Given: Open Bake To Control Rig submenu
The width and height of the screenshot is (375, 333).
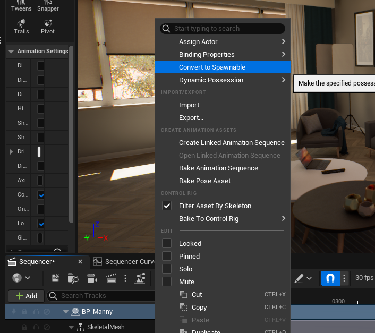Looking at the screenshot, I should pyautogui.click(x=223, y=218).
